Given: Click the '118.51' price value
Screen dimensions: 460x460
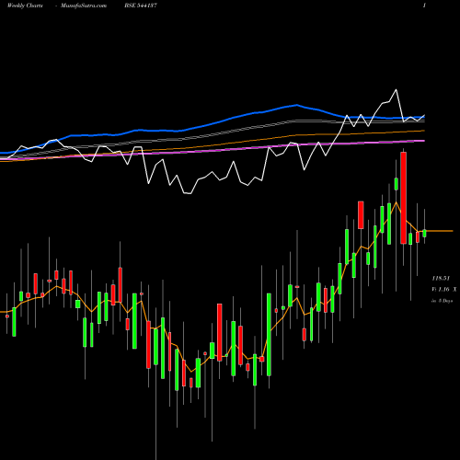Looking at the screenshot, I should 441,279.
